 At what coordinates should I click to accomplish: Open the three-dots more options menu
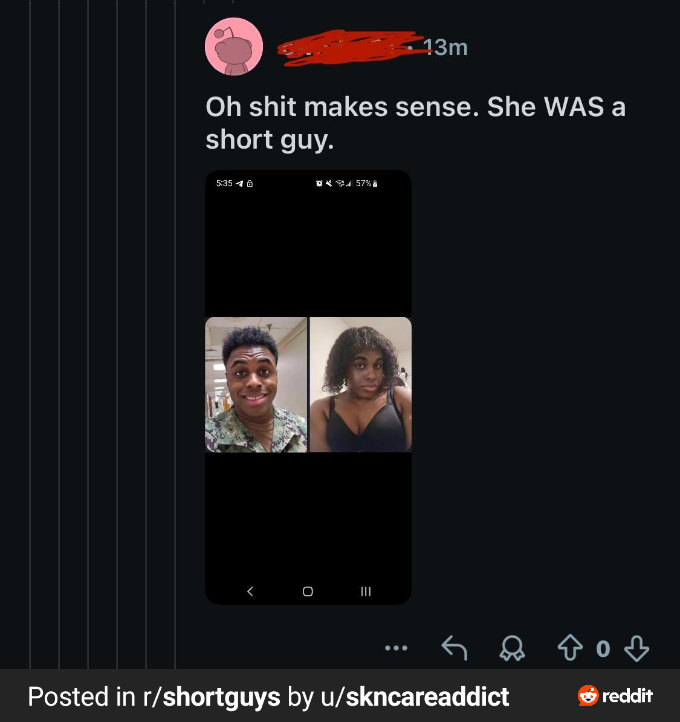point(396,648)
